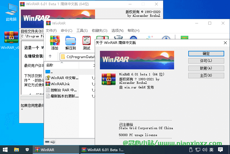Image resolution: width=230 pixels, height=154 pixels.
Task: Click the 主页(H) home page button
Action: click(206, 75)
